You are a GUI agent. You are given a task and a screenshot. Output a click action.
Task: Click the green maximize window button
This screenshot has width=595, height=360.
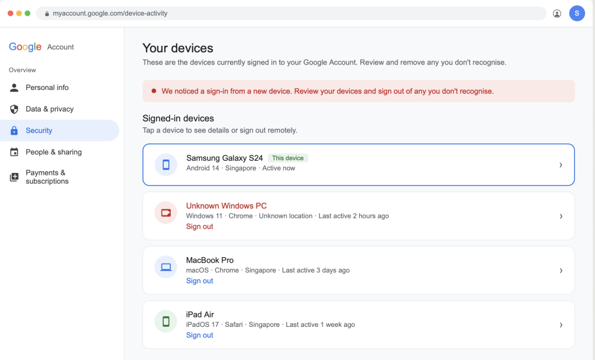click(x=27, y=13)
